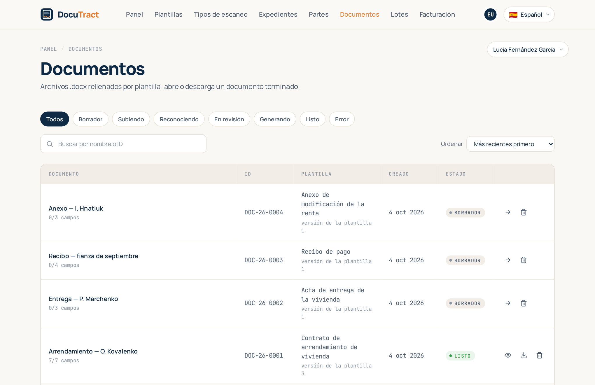The height and width of the screenshot is (385, 595).
Task: Click ID DOC-26-0004
Action: 264,212
